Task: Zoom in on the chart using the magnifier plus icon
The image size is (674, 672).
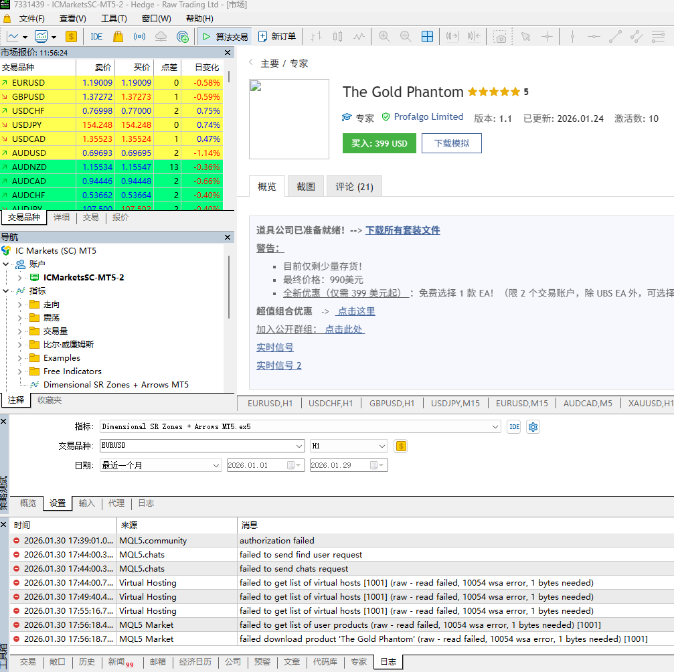Action: tap(384, 37)
